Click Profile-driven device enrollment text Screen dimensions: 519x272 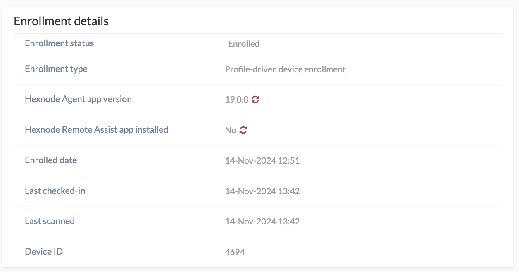click(x=285, y=69)
